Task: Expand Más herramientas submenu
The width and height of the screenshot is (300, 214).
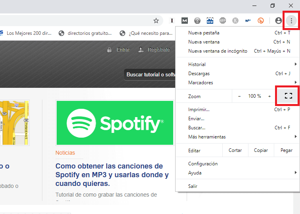Action: click(x=237, y=137)
